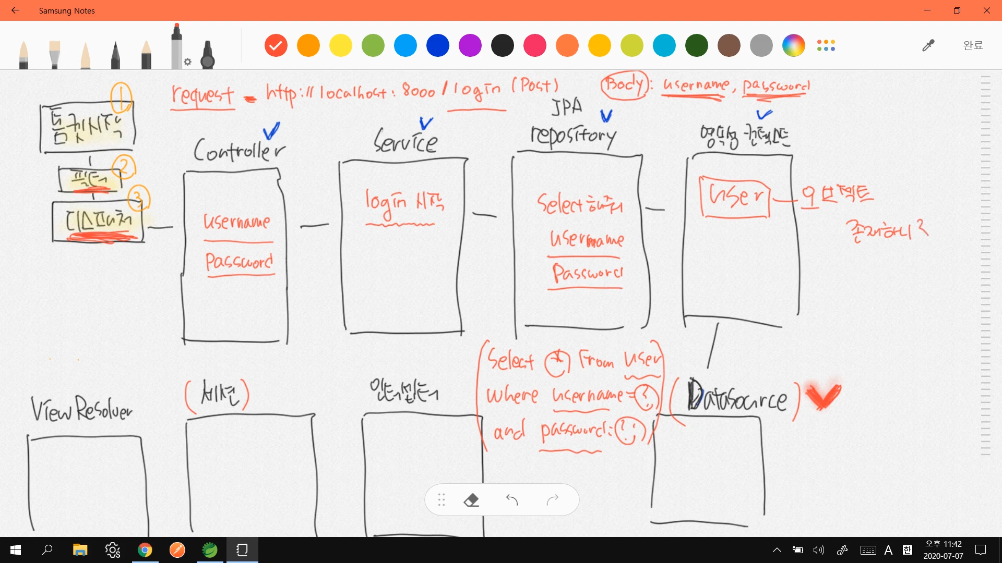Open Chrome from the taskbar
Screen dimensions: 1002x563
point(145,550)
